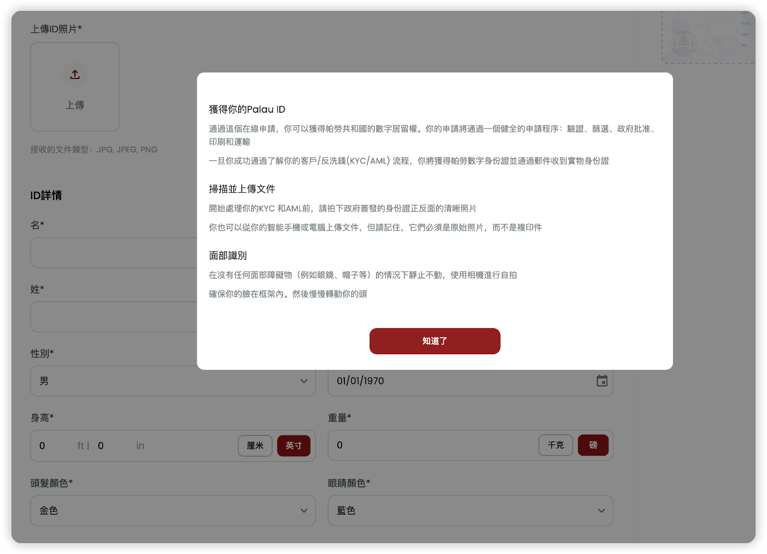The width and height of the screenshot is (767, 554).
Task: Click the 掃描並上傳文件 heading
Action: pyautogui.click(x=242, y=189)
